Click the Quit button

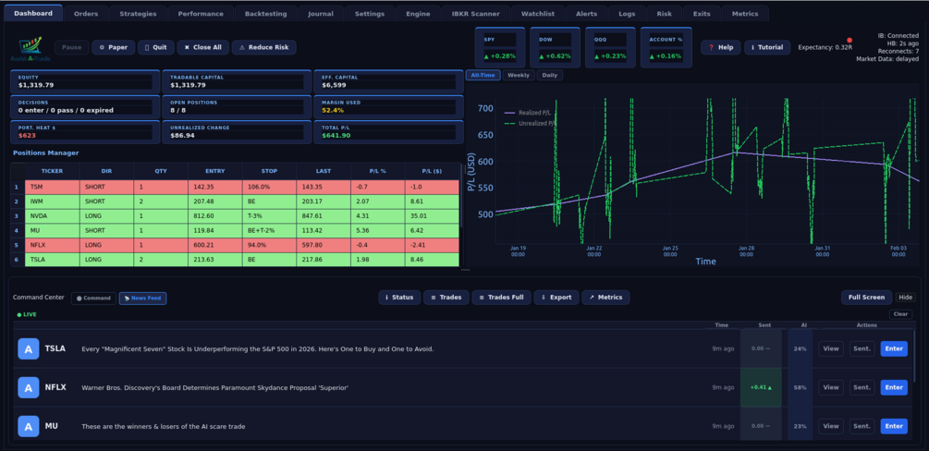pos(156,47)
